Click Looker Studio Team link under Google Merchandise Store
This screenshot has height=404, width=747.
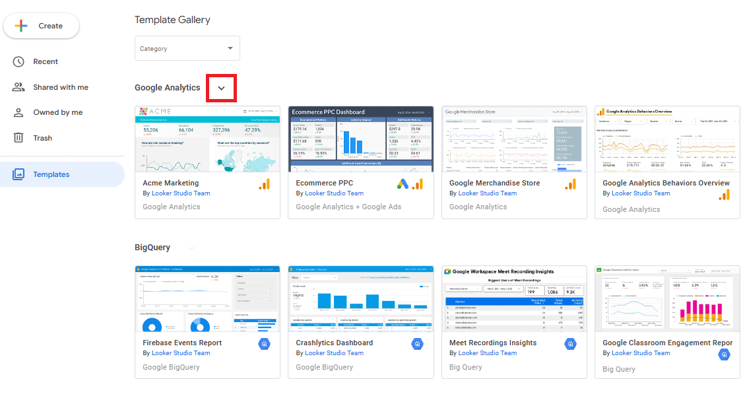[x=488, y=193]
